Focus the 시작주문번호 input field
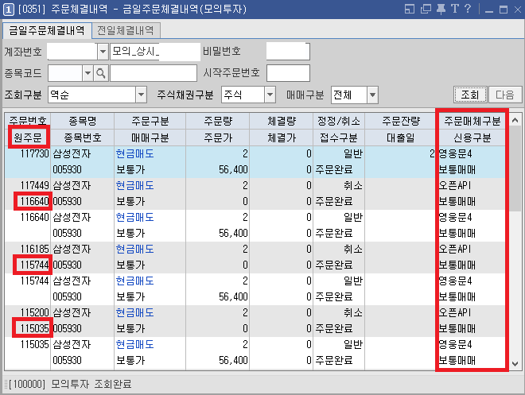 [x=288, y=73]
